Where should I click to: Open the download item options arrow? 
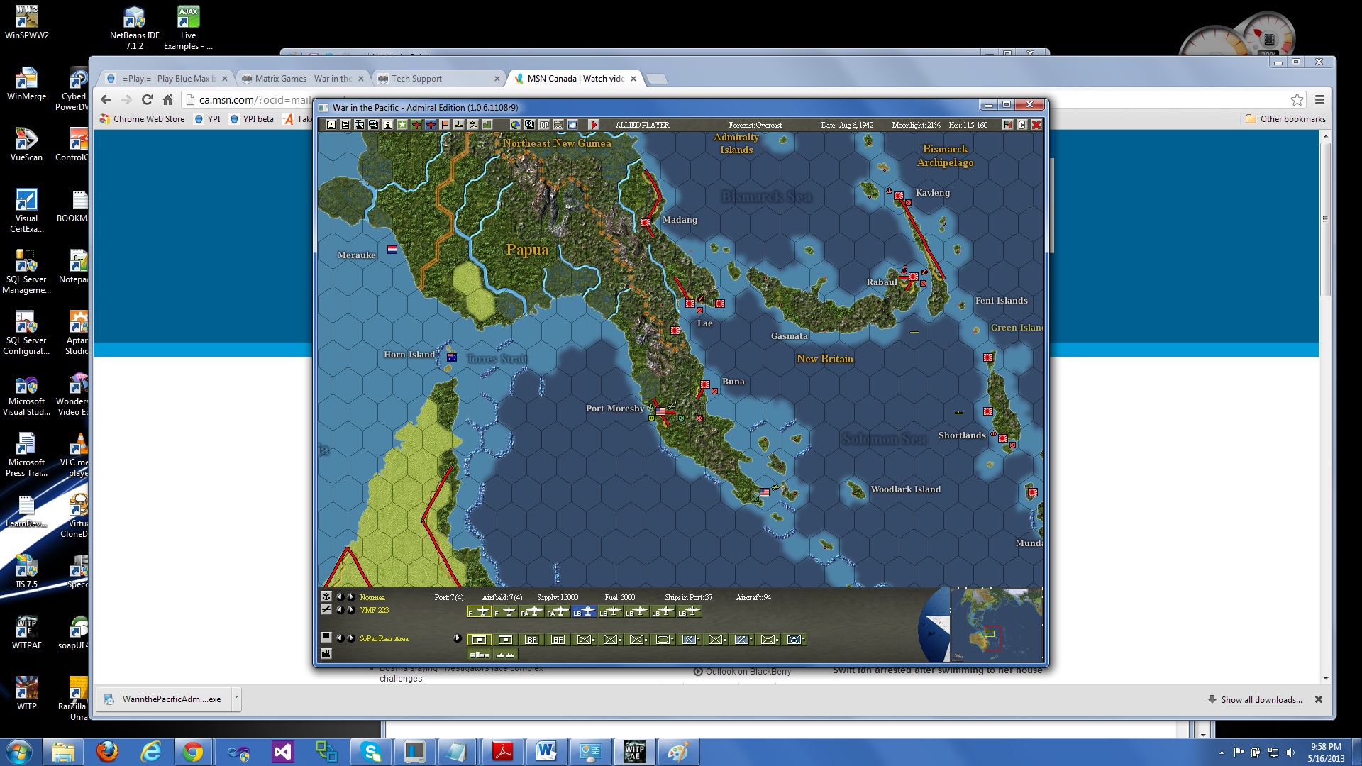236,699
